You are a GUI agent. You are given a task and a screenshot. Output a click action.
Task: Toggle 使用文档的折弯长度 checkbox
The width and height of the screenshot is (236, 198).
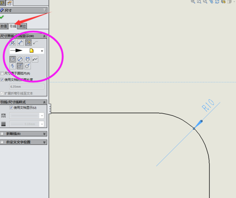[2, 80]
